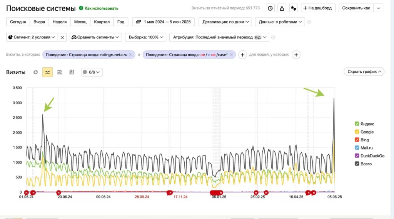Image resolution: width=394 pixels, height=219 pixels.
Task: Click the attribution help question mark icon
Action: coord(273,37)
